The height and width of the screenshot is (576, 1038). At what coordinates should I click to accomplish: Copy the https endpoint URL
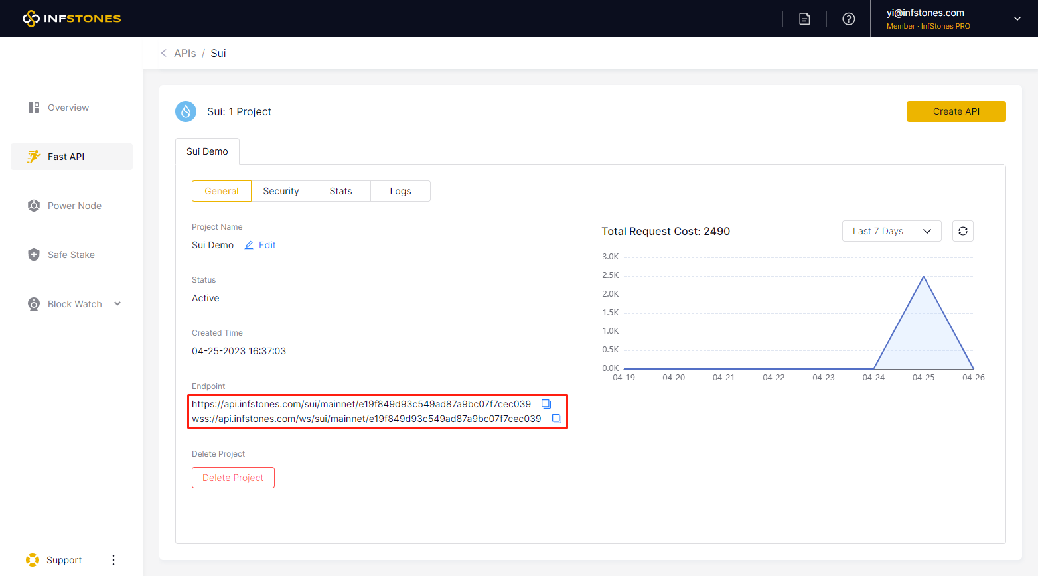(546, 404)
